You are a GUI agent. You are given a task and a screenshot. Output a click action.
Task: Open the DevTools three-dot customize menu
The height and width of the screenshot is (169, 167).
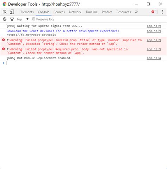162,12
